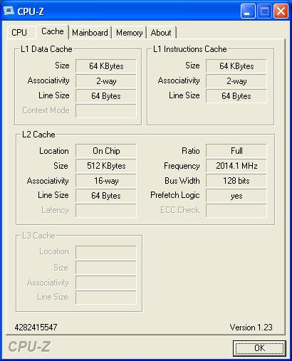Click the L2 Ratio Full field
This screenshot has width=292, height=361.
coord(236,151)
